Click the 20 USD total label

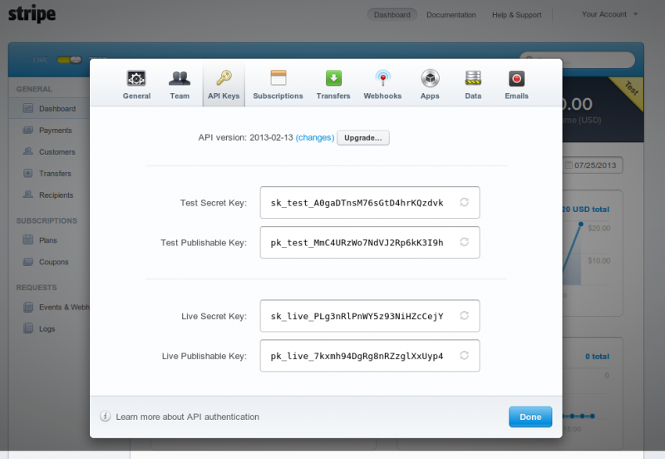click(586, 210)
